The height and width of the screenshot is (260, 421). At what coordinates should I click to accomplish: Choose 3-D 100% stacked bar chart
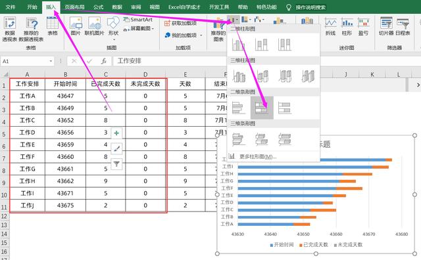click(x=285, y=139)
